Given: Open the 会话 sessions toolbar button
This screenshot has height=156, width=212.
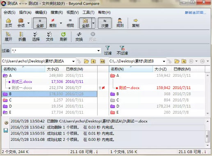Looking at the screenshot, I should click(x=21, y=23).
